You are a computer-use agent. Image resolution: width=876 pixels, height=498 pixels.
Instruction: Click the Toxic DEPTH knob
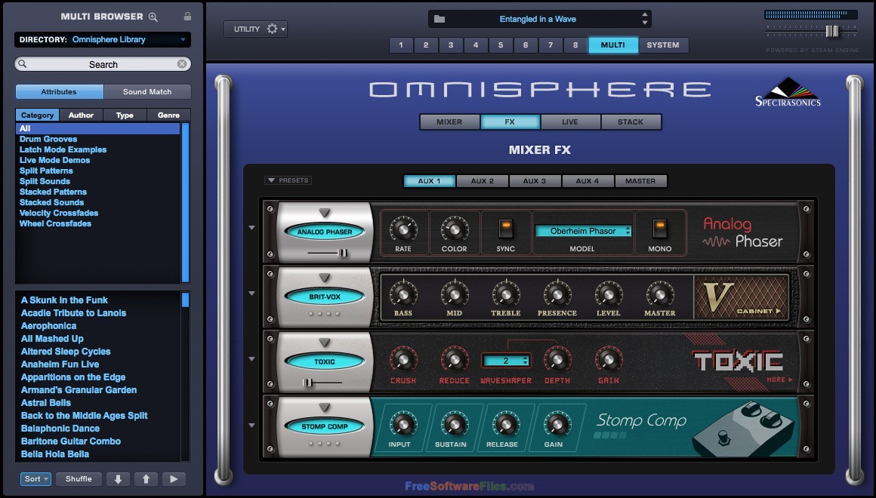[x=557, y=360]
